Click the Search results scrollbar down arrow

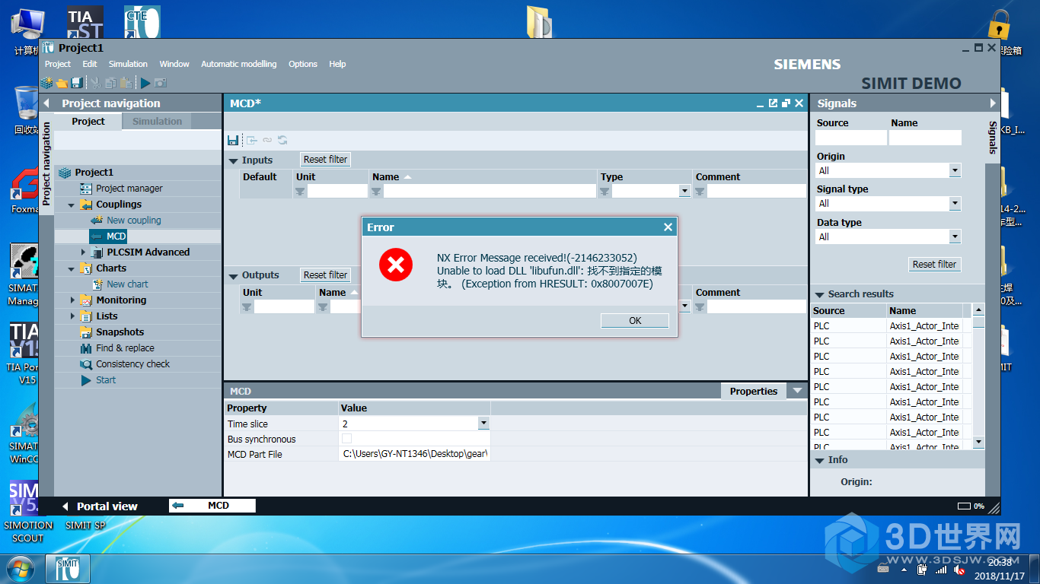[x=978, y=442]
